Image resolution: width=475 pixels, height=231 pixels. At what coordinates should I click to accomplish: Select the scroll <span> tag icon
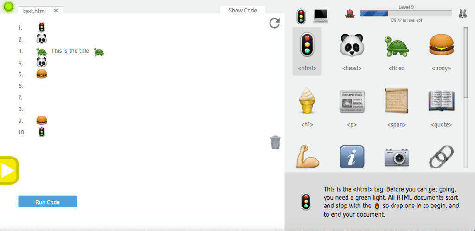(396, 101)
